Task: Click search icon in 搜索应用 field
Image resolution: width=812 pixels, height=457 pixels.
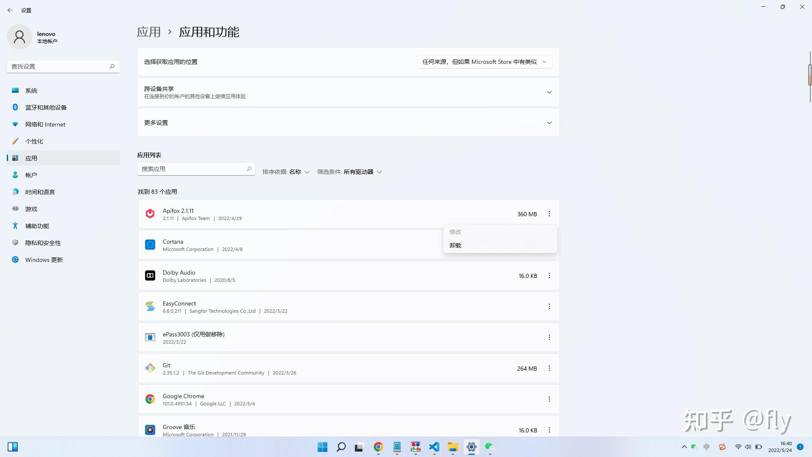Action: pyautogui.click(x=249, y=169)
